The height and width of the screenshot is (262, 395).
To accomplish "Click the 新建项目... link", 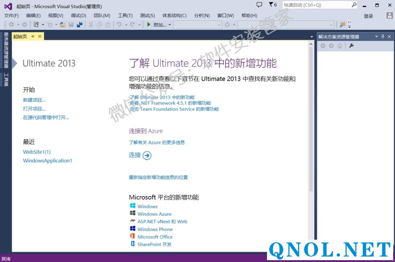I will tap(34, 100).
